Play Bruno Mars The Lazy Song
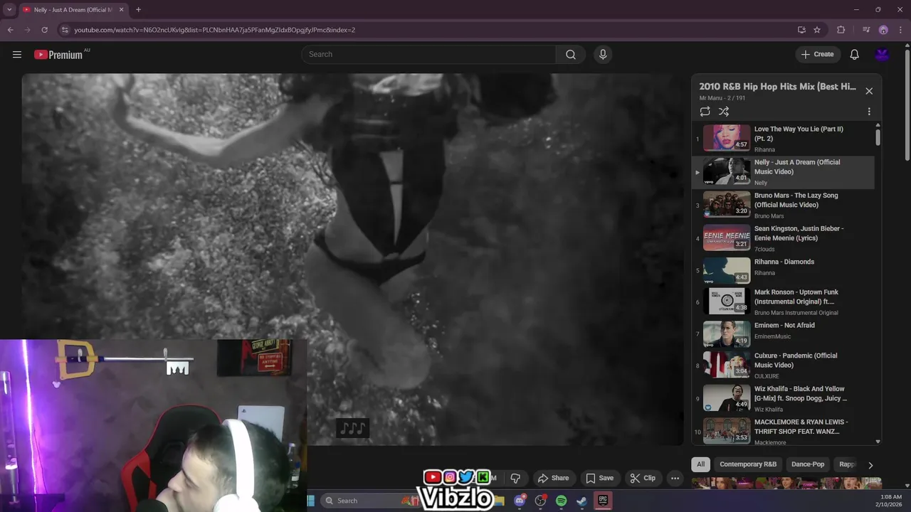The image size is (911, 512). [783, 205]
